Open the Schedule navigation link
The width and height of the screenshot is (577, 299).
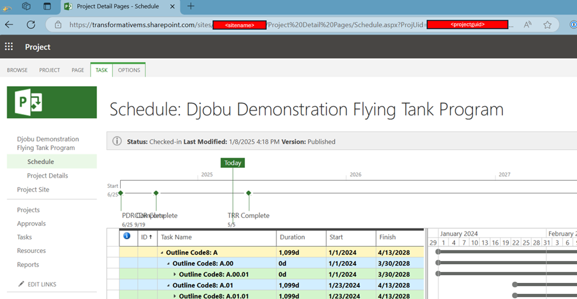coord(40,162)
